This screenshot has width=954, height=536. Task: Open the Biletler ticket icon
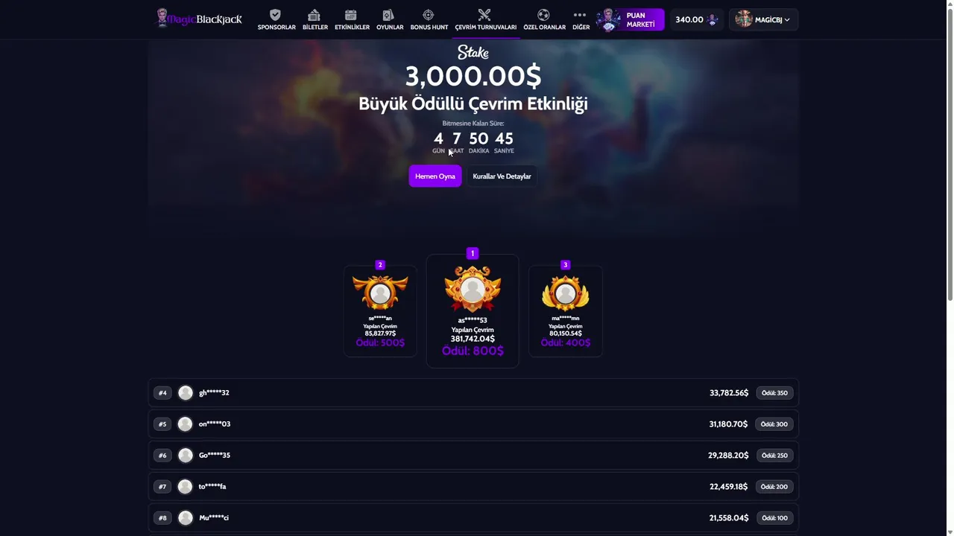coord(314,15)
